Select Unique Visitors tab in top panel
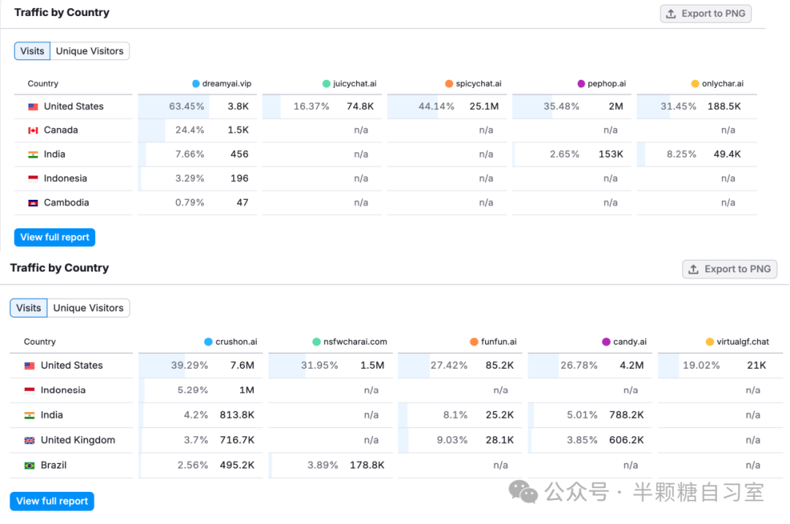790x524 pixels. (90, 51)
